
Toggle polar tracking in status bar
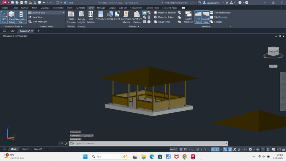197,149
